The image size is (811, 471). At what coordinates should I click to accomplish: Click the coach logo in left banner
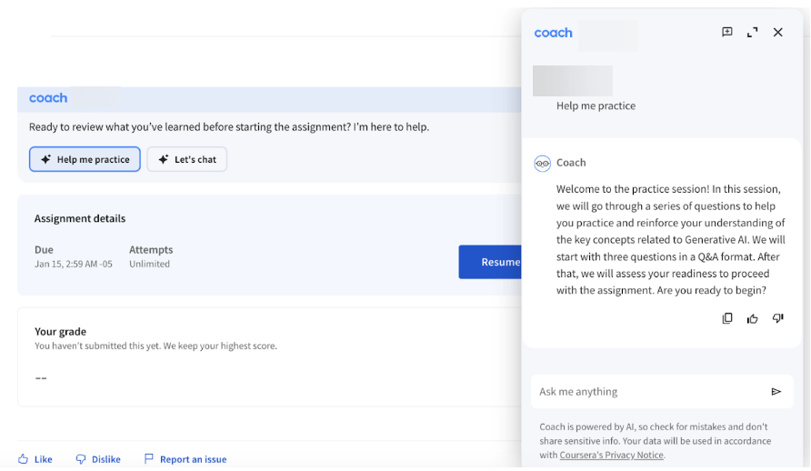click(48, 98)
